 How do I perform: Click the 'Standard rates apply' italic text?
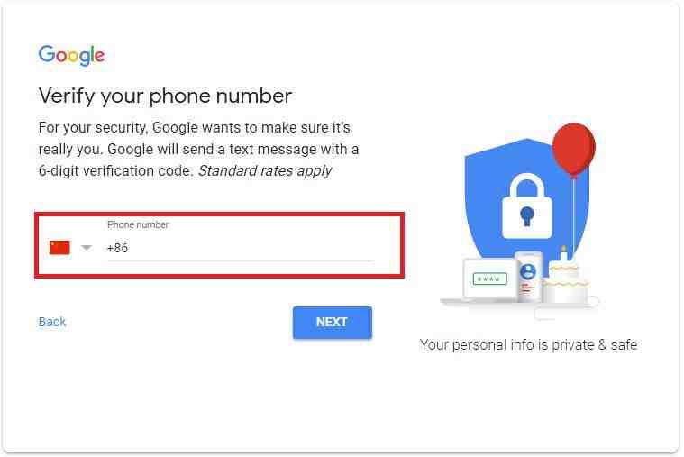pos(265,170)
